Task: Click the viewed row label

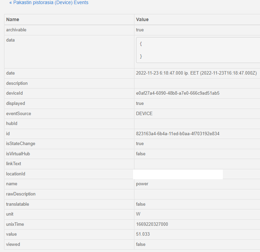Action: pyautogui.click(x=13, y=245)
